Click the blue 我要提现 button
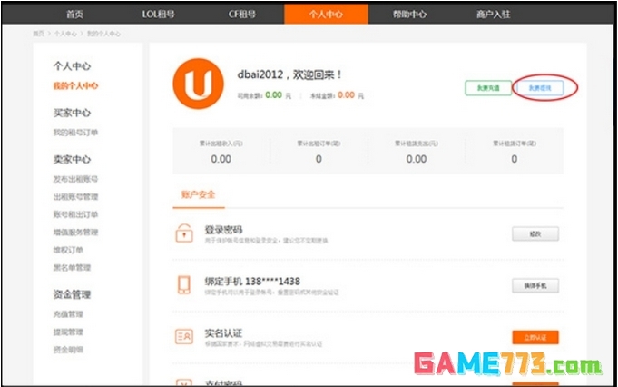 coord(540,88)
